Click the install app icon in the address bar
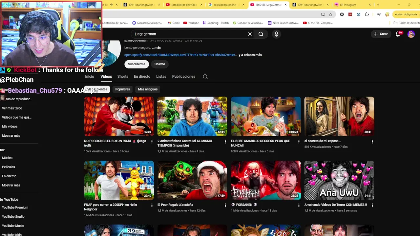The image size is (420, 236). click(323, 14)
